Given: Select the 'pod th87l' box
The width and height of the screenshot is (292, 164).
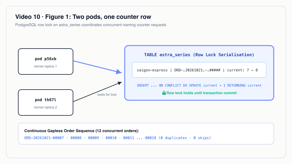Looking at the screenshot, I should point(46,102).
